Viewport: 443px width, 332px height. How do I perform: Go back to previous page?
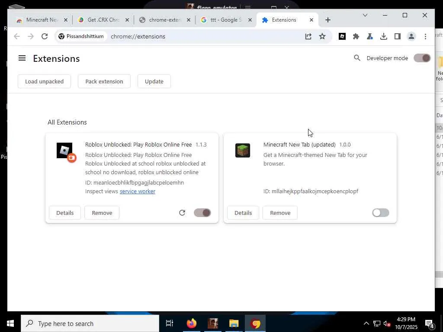[x=17, y=36]
